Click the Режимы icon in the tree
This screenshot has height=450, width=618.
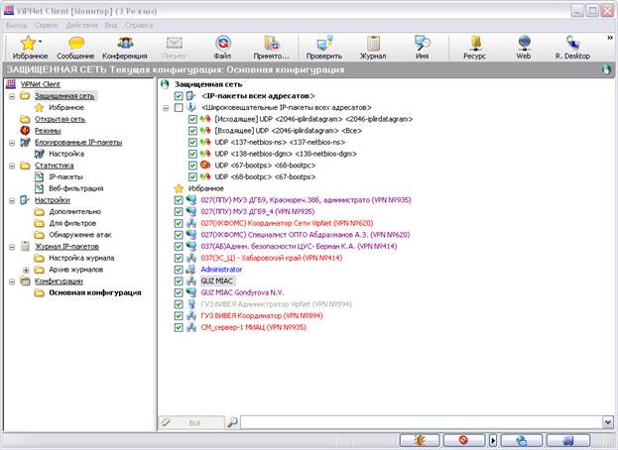coord(25,130)
